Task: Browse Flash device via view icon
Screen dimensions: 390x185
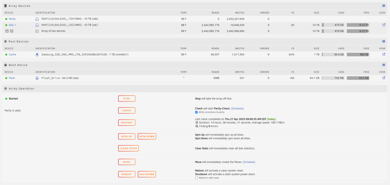Action: [384, 78]
